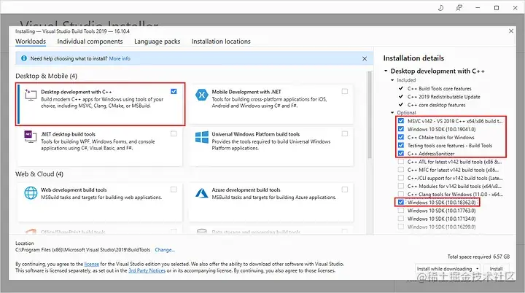Click the Desktop development with C++ workload icon
This screenshot has width=525, height=293.
pos(31,95)
